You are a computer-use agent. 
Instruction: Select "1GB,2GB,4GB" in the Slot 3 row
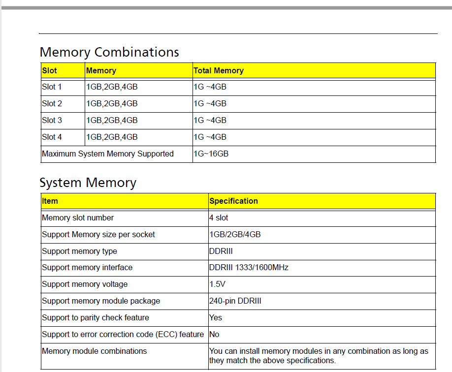coord(112,121)
